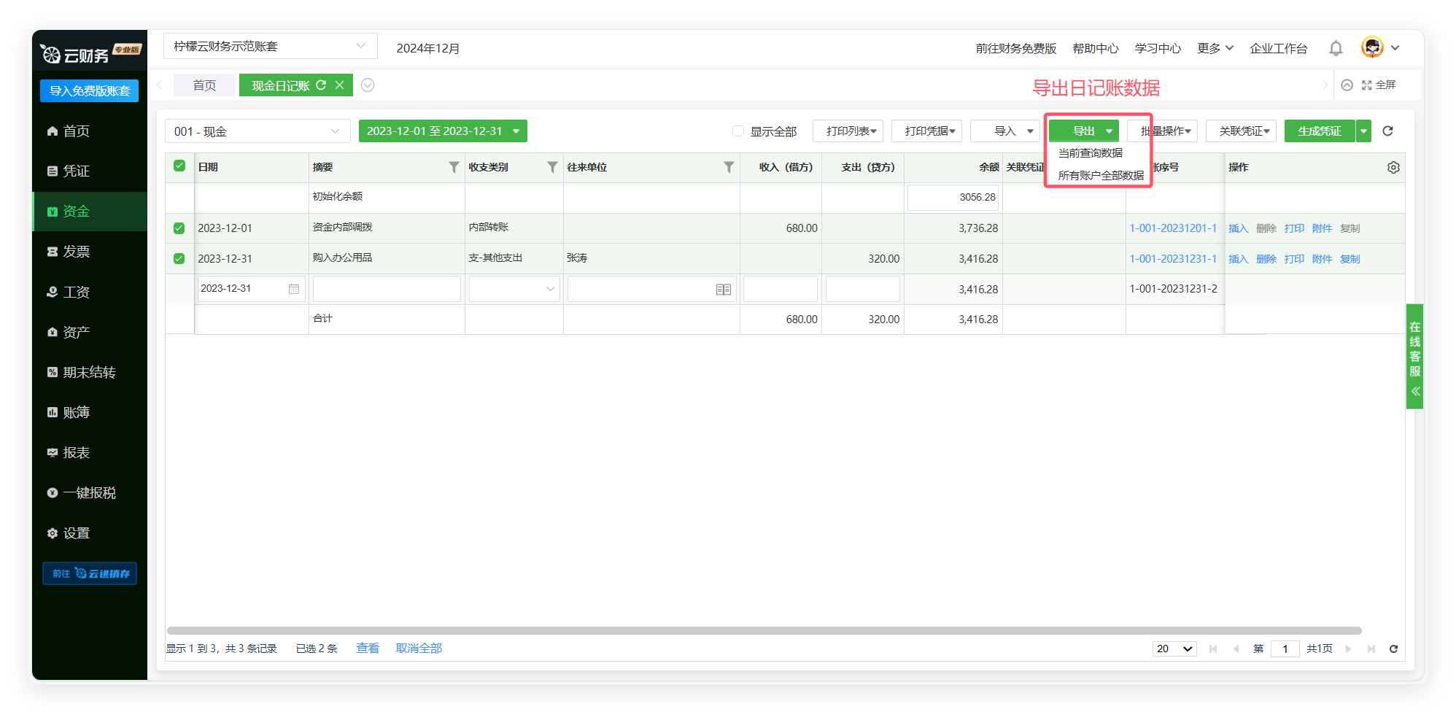Screen dimensions: 1456x712
Task: Select 当前查询数据 from export menu
Action: 1090,153
